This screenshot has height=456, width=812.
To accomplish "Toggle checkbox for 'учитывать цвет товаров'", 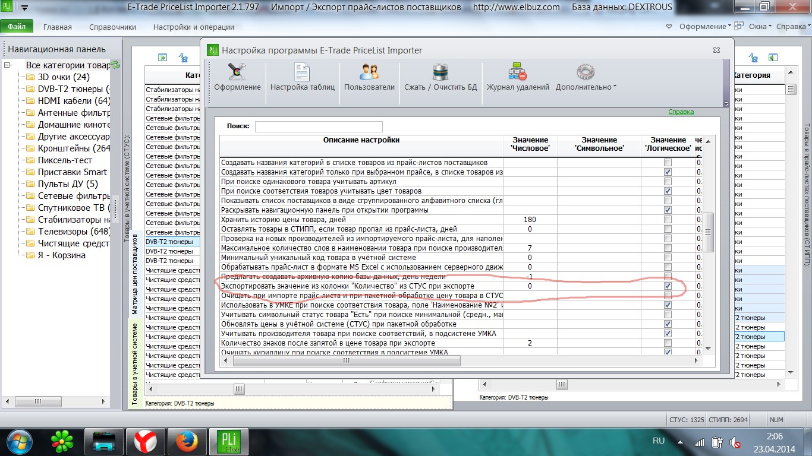I will (x=668, y=191).
